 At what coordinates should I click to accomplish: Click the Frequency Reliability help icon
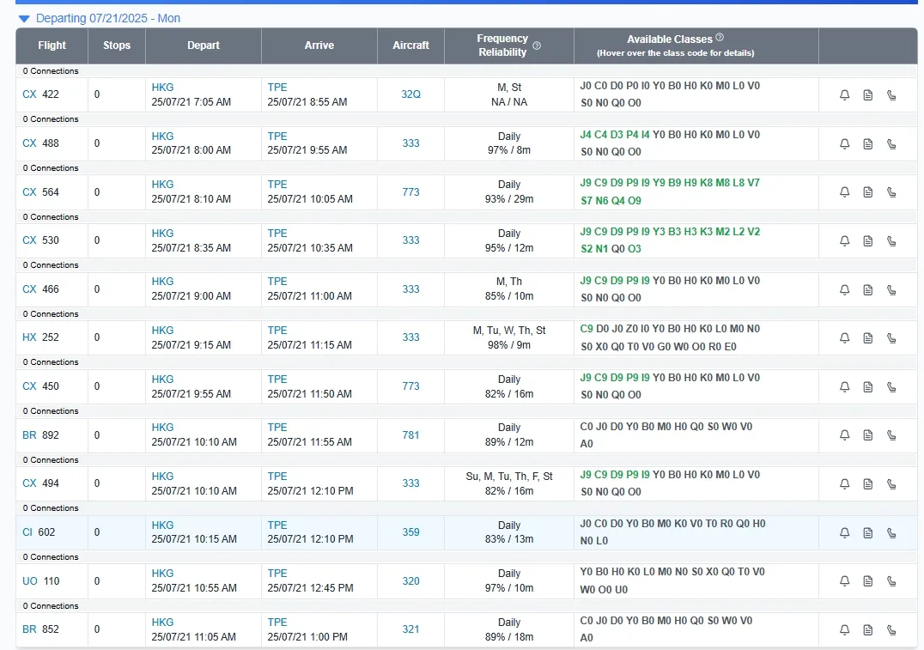(x=537, y=46)
